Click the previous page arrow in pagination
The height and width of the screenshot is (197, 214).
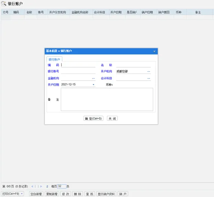pos(32,186)
